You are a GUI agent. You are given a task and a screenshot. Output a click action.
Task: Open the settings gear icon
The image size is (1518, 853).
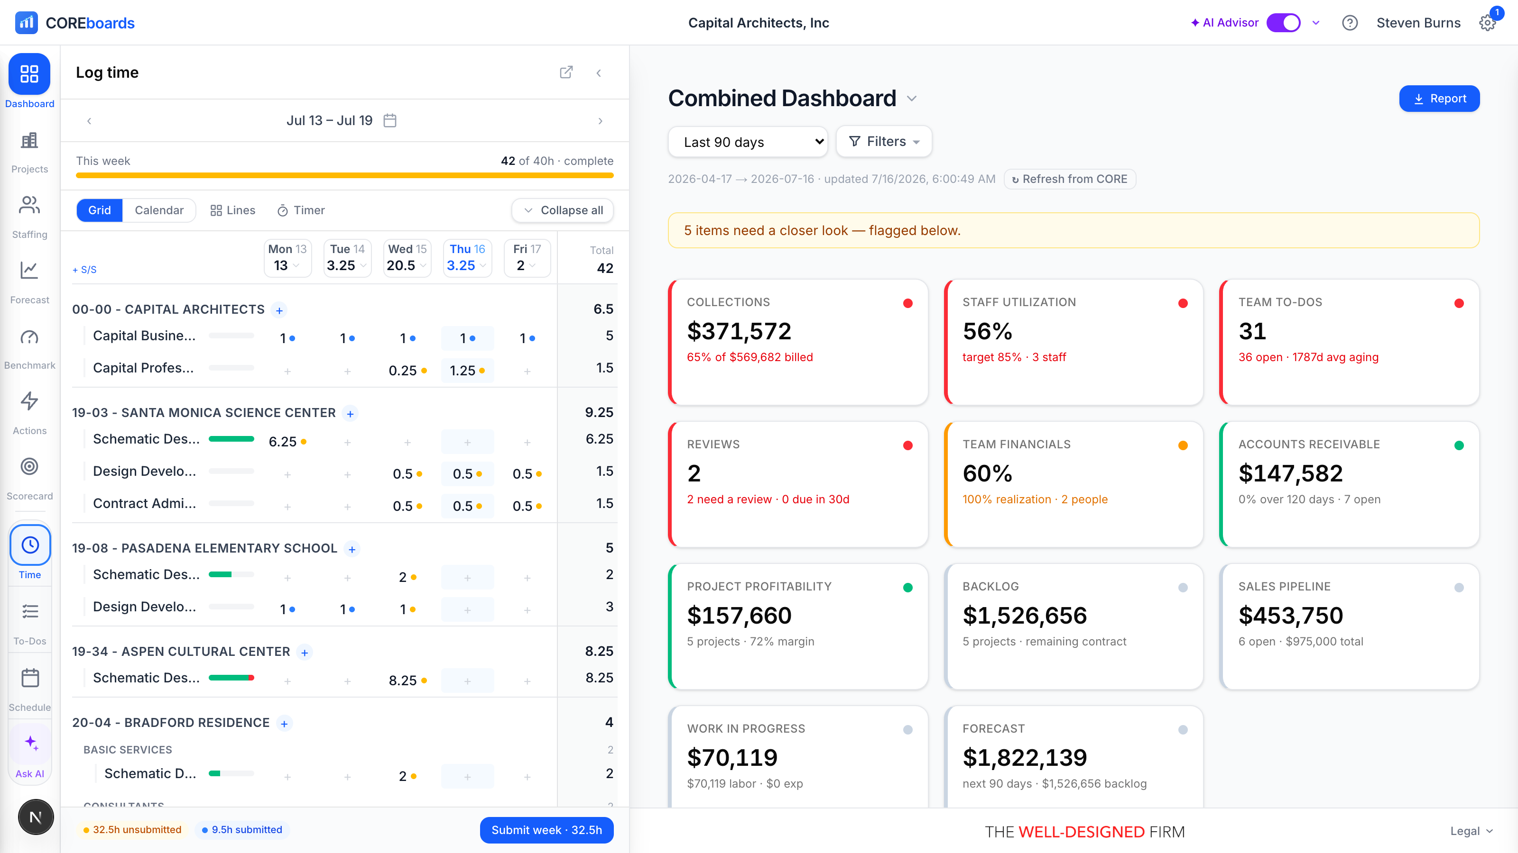tap(1487, 23)
